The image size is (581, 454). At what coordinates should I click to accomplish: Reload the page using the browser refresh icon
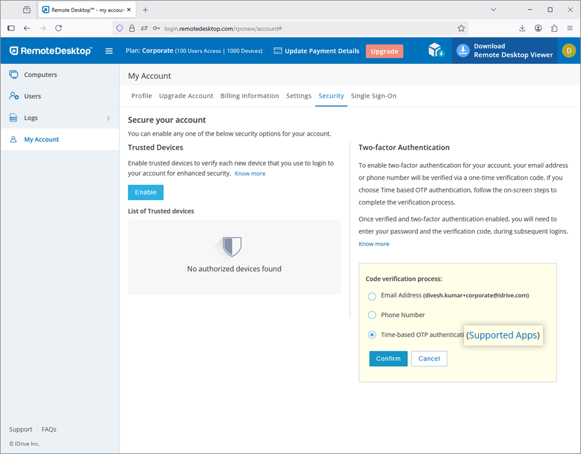[x=59, y=28]
